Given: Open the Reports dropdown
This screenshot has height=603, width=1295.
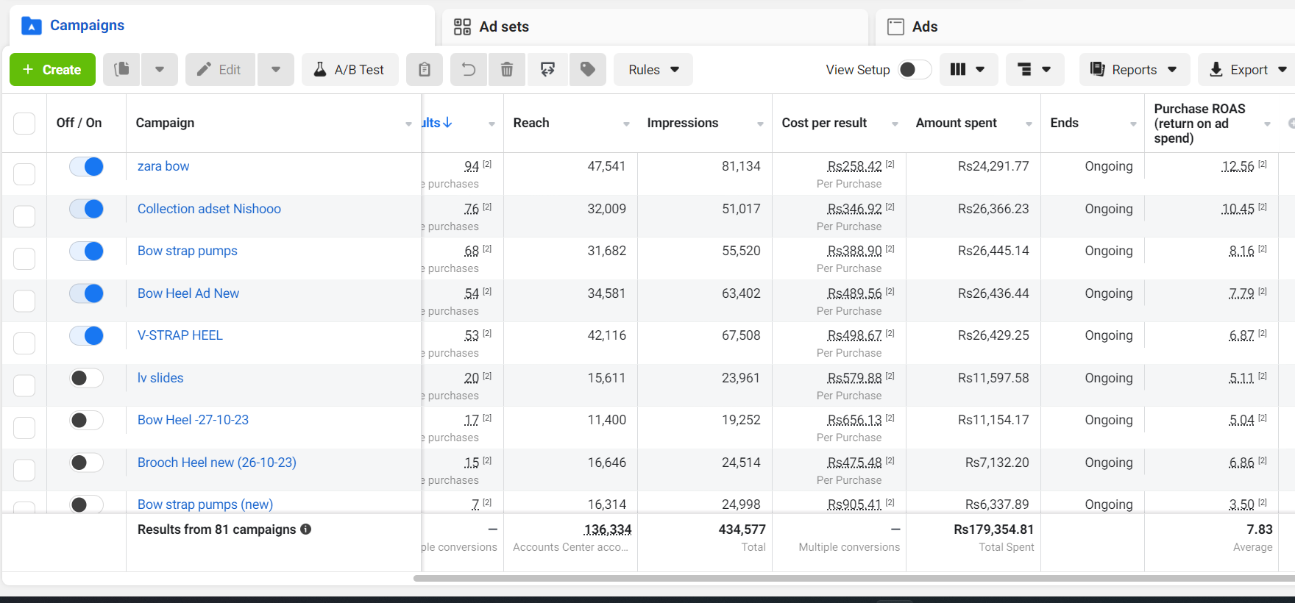Looking at the screenshot, I should (1134, 69).
